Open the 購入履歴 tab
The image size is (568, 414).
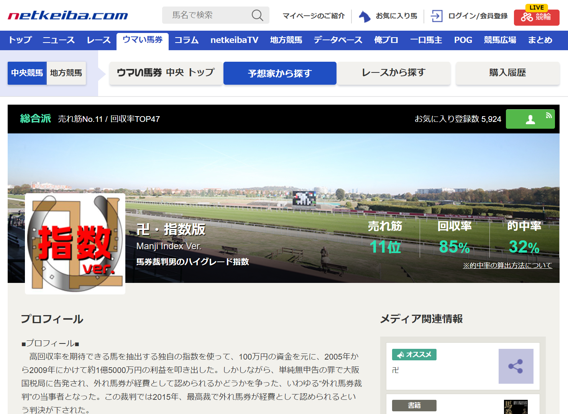point(507,73)
